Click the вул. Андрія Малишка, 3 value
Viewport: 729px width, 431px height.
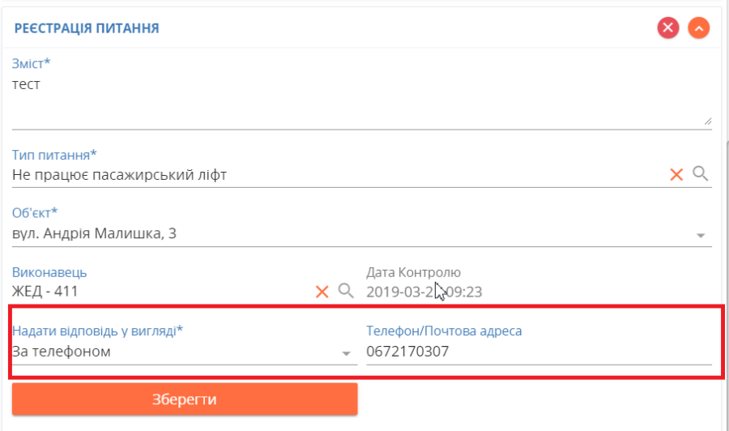click(x=95, y=234)
